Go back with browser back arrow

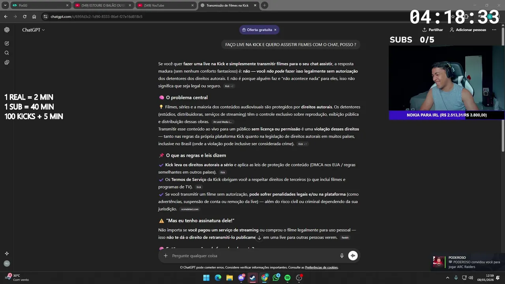pos(6,17)
